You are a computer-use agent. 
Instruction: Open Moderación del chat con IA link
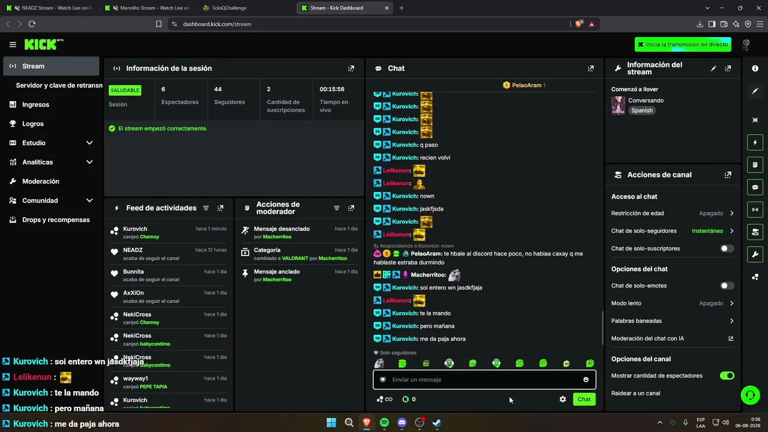coord(673,338)
